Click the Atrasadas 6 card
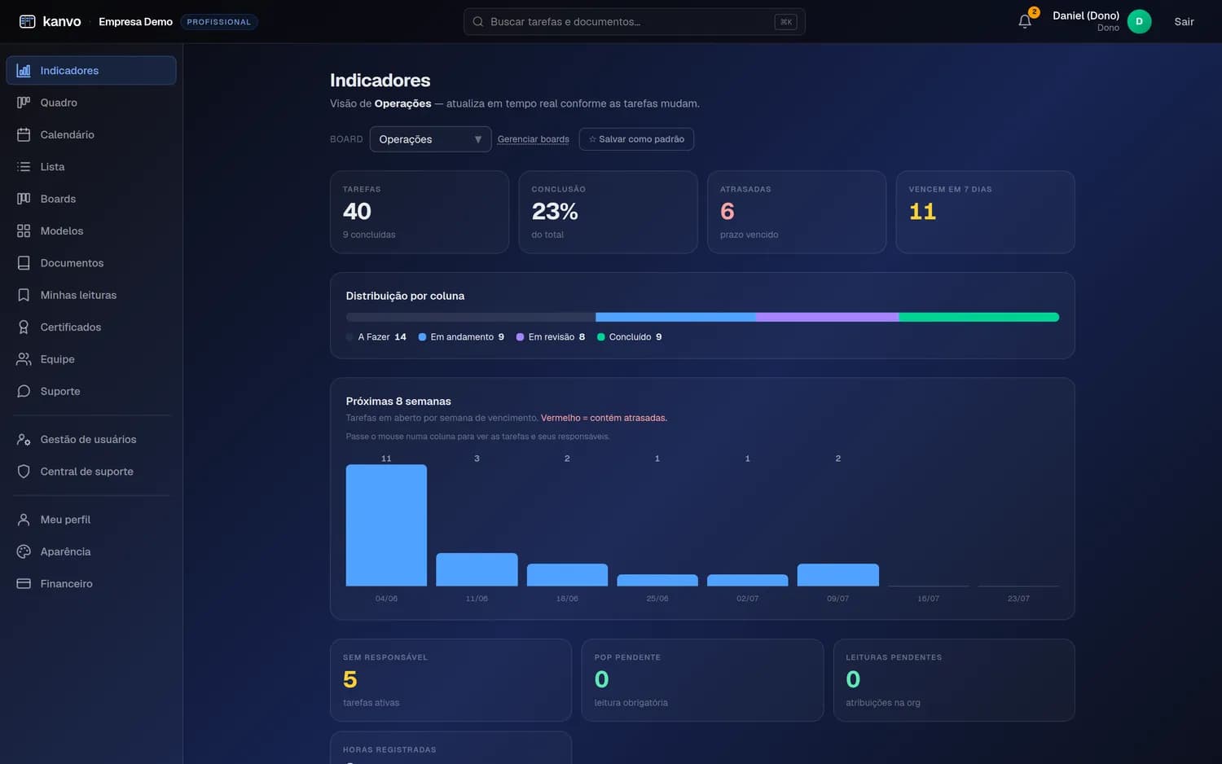The image size is (1222, 764). click(797, 212)
